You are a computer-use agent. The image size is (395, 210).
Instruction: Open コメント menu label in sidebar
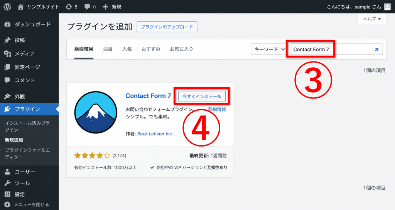25,80
